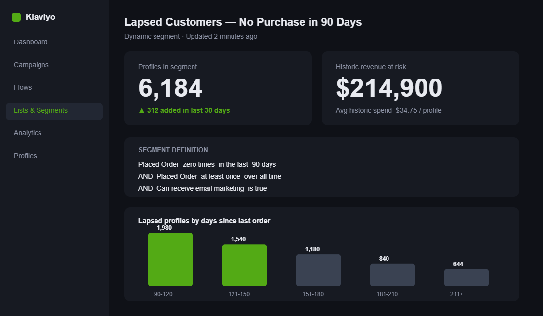Click the Klaviyo brand name
Image resolution: width=543 pixels, height=316 pixels.
[40, 17]
